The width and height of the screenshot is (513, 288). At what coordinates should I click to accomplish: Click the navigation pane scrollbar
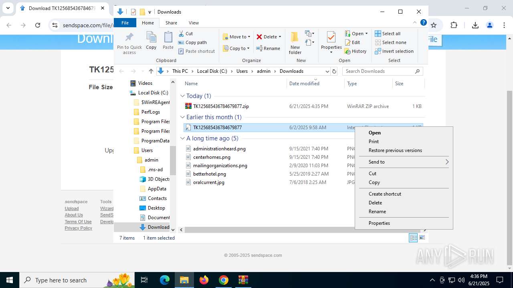point(173,160)
